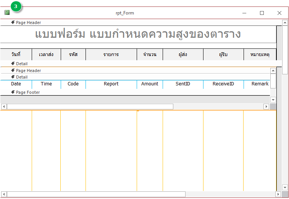Screen dimensions: 289x199
Task: Select the Date text box
Action: pos(16,84)
